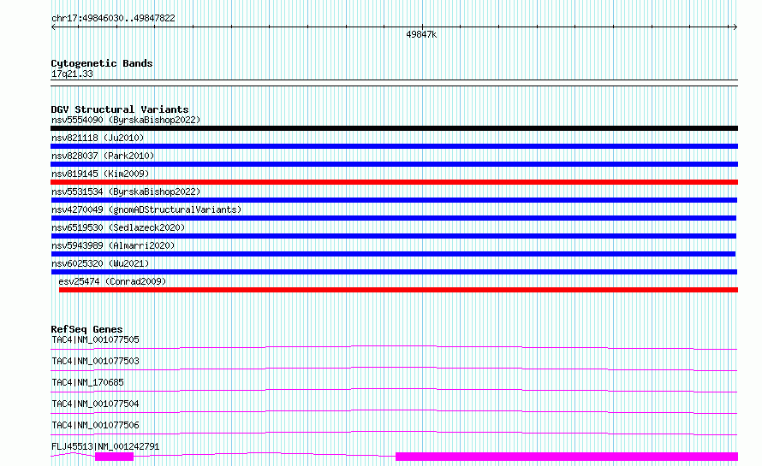
Task: Click the blue bar under nsv4270049
Action: click(x=394, y=218)
